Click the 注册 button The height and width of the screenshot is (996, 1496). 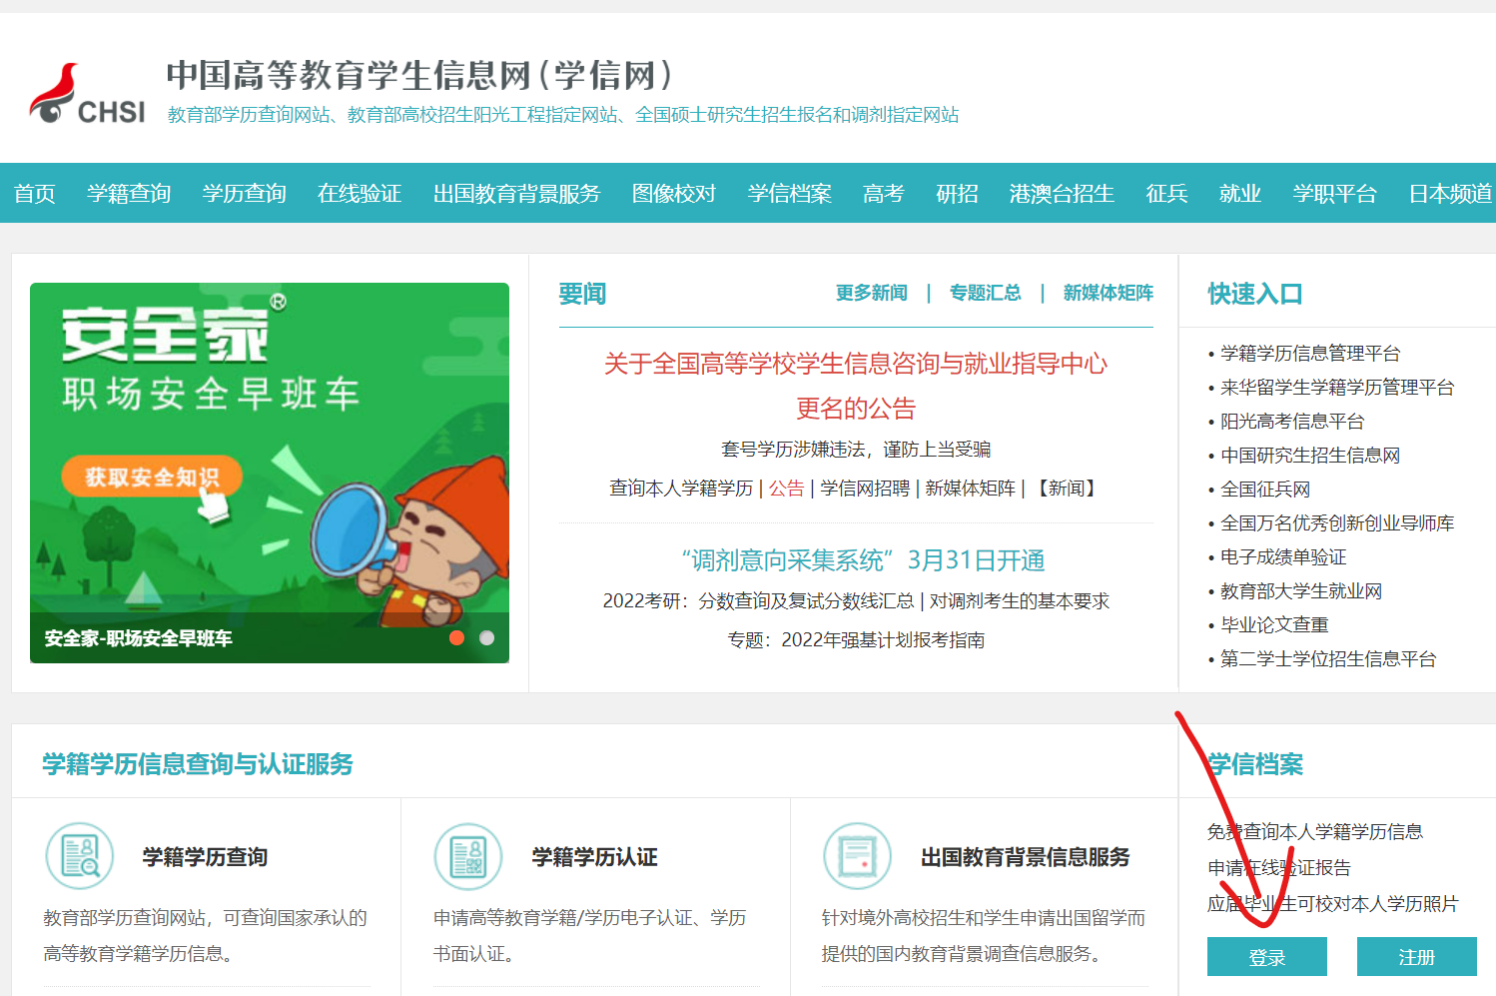(x=1416, y=956)
